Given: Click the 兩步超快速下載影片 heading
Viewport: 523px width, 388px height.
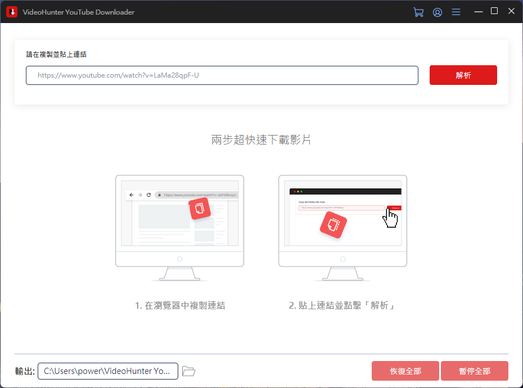Looking at the screenshot, I should coord(261,140).
